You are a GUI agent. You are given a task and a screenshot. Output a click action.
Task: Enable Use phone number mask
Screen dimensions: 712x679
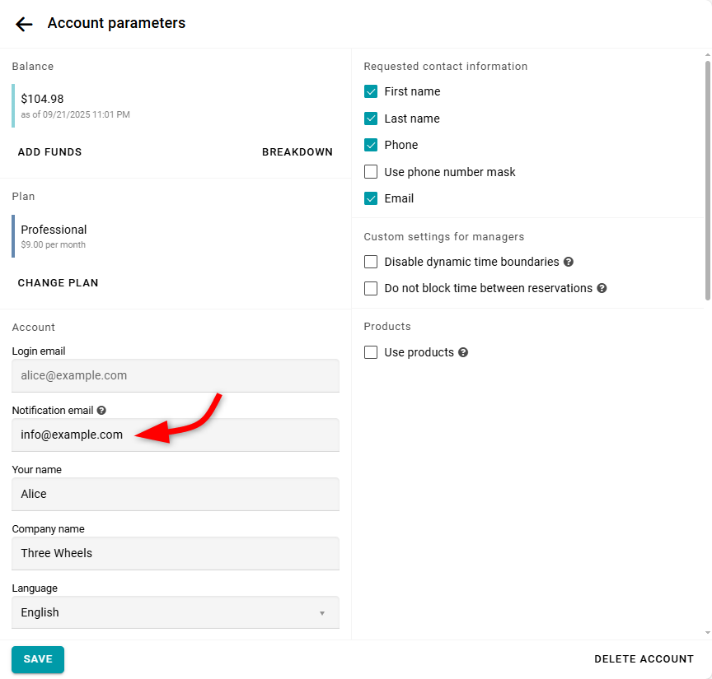click(x=371, y=172)
